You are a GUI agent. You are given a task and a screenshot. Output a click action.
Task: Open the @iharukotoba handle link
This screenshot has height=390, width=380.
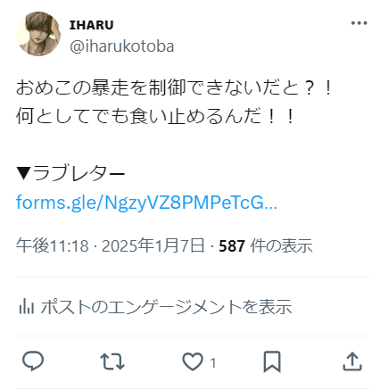pyautogui.click(x=122, y=46)
